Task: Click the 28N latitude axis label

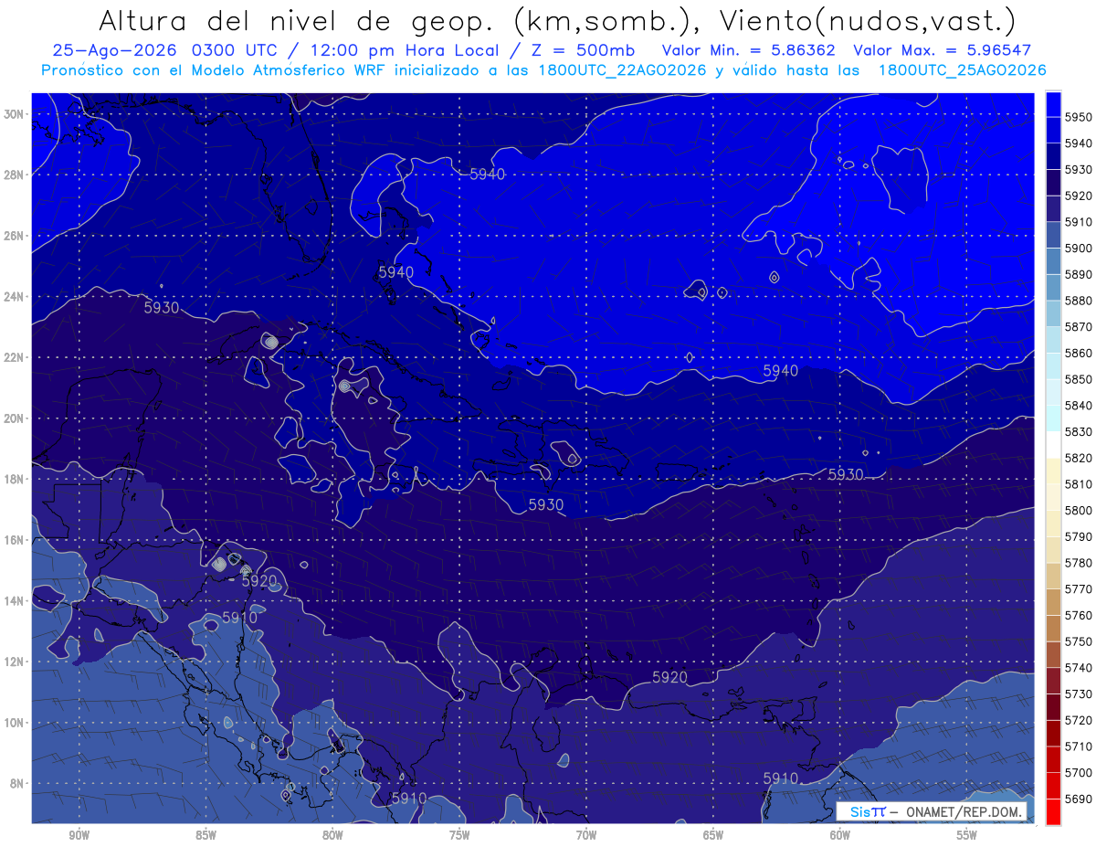Action: (x=16, y=175)
